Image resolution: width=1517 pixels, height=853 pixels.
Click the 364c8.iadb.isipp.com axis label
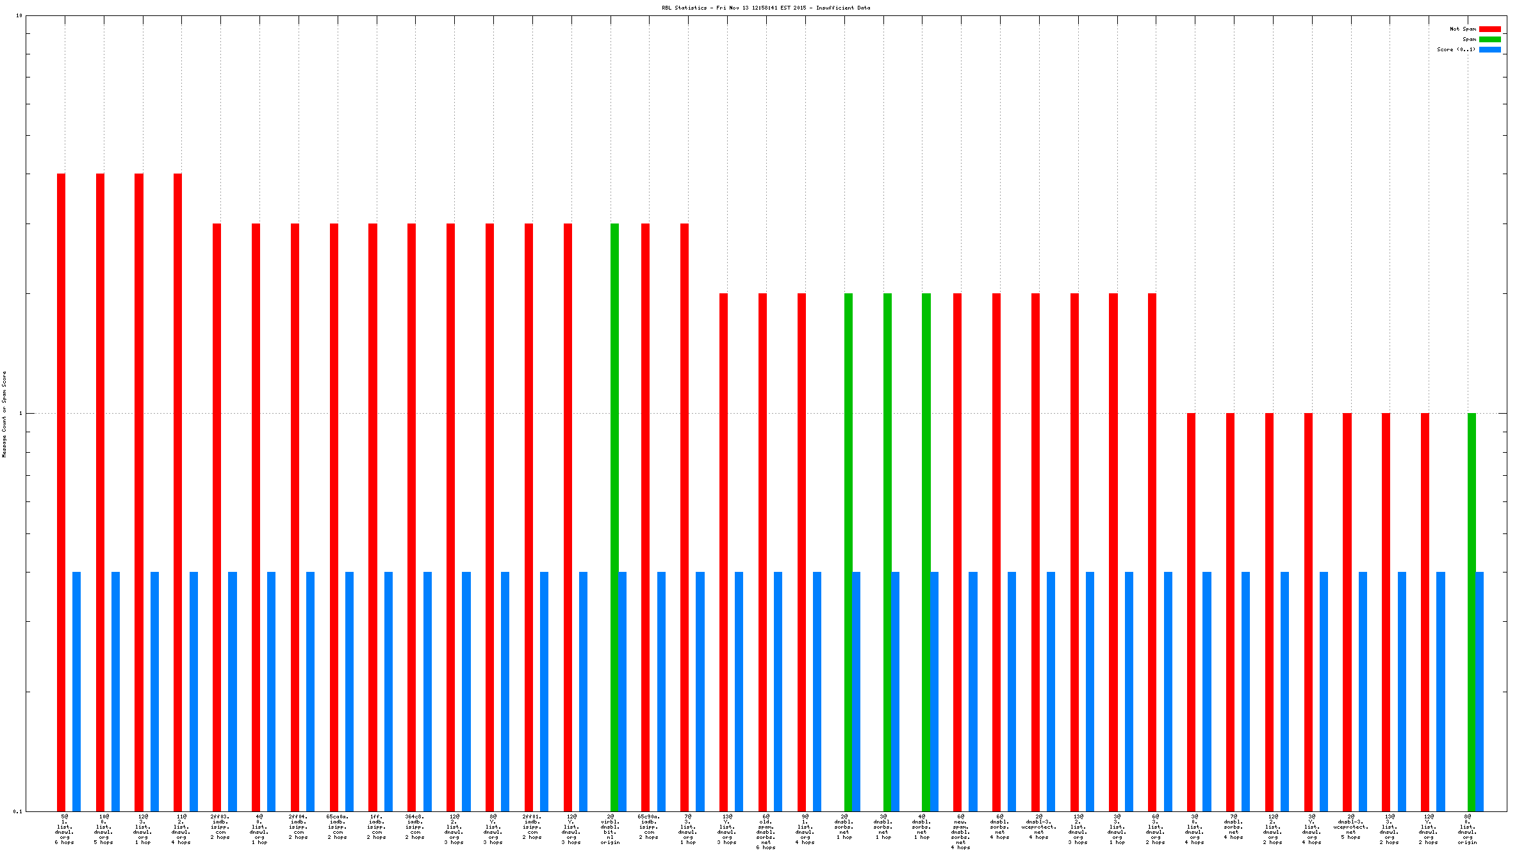coord(414,827)
